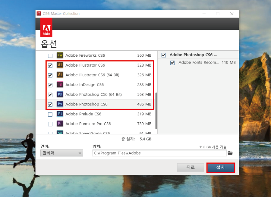Click the Adobe Illustrator CS6 328 MB icon
The image size is (271, 197).
60,65
